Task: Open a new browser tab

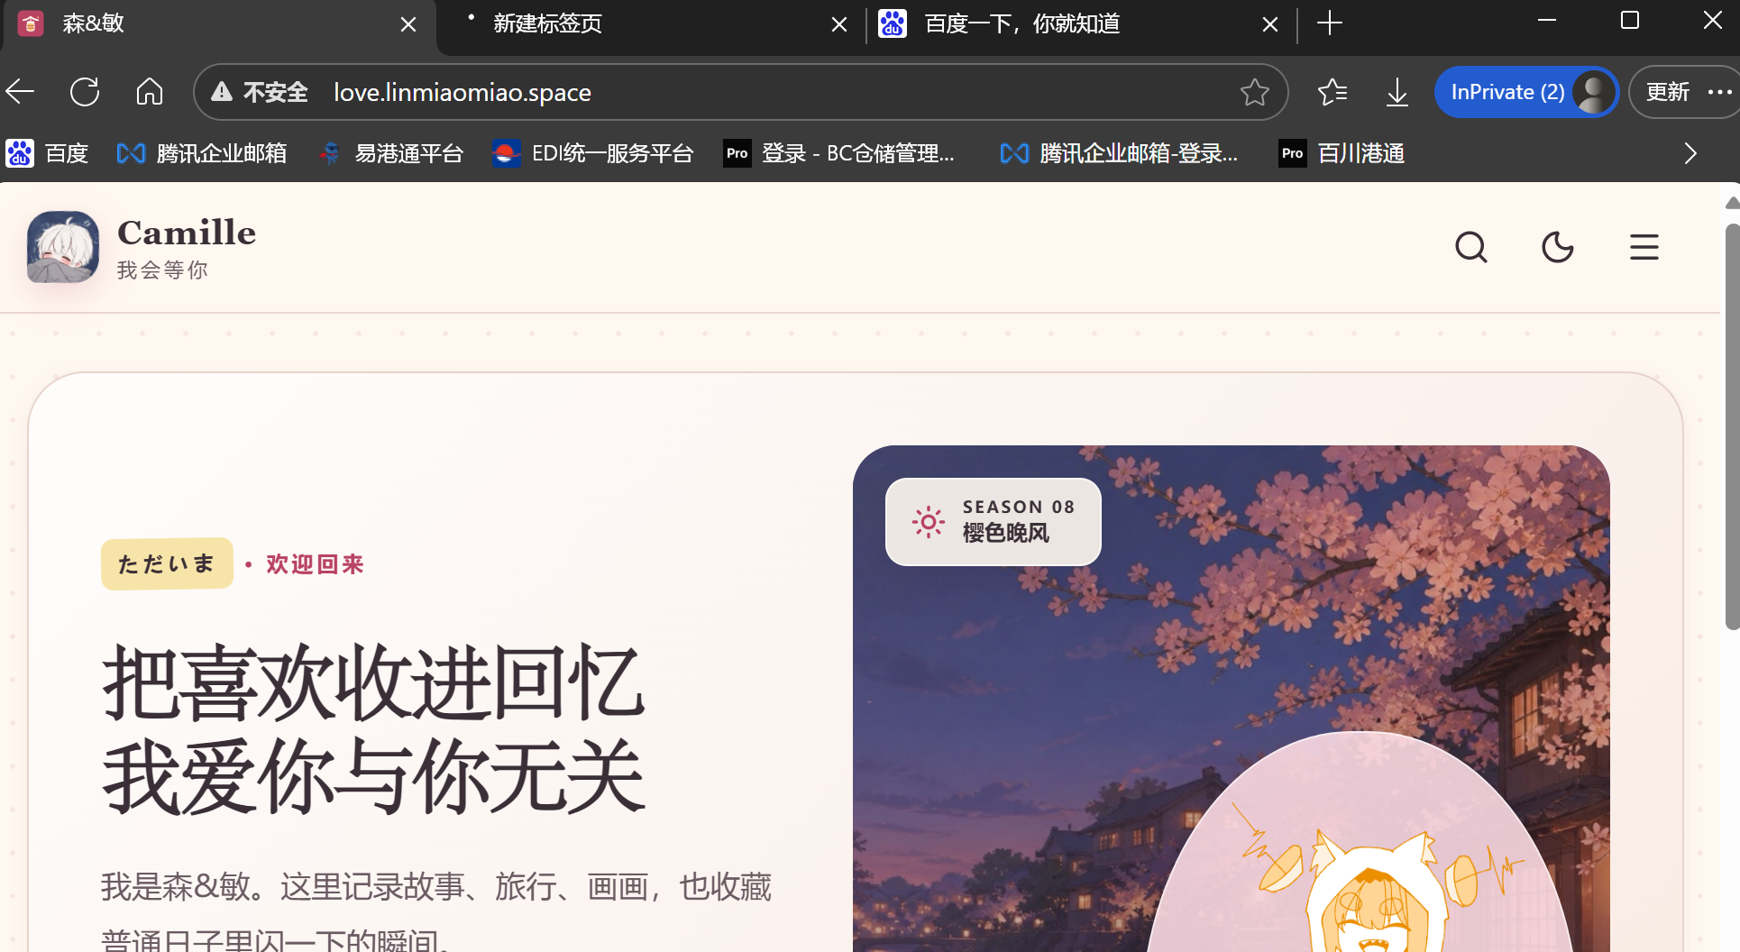Action: point(1330,23)
